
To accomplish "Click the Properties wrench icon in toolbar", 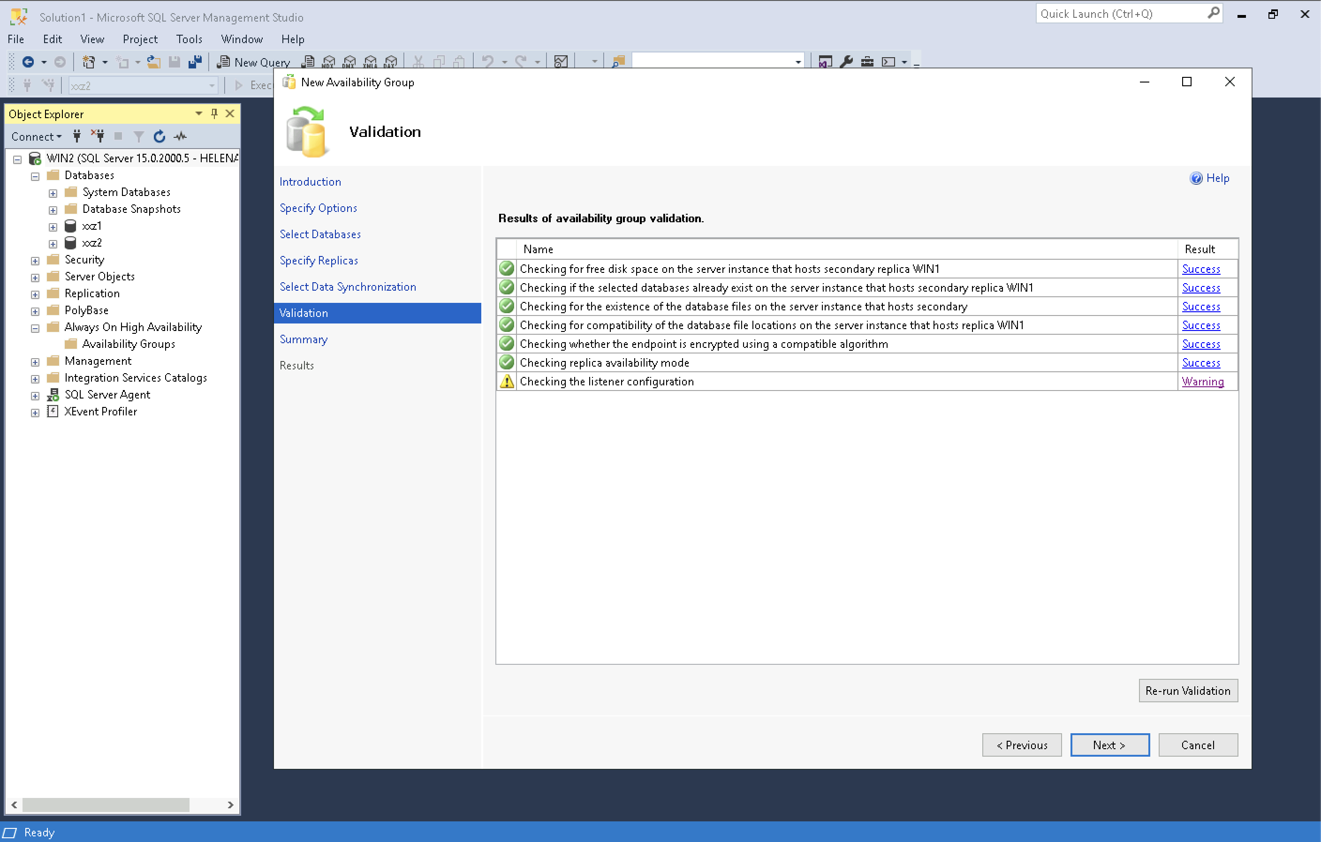I will click(x=846, y=62).
